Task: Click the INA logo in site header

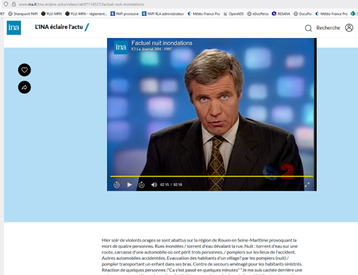Action: click(x=14, y=28)
